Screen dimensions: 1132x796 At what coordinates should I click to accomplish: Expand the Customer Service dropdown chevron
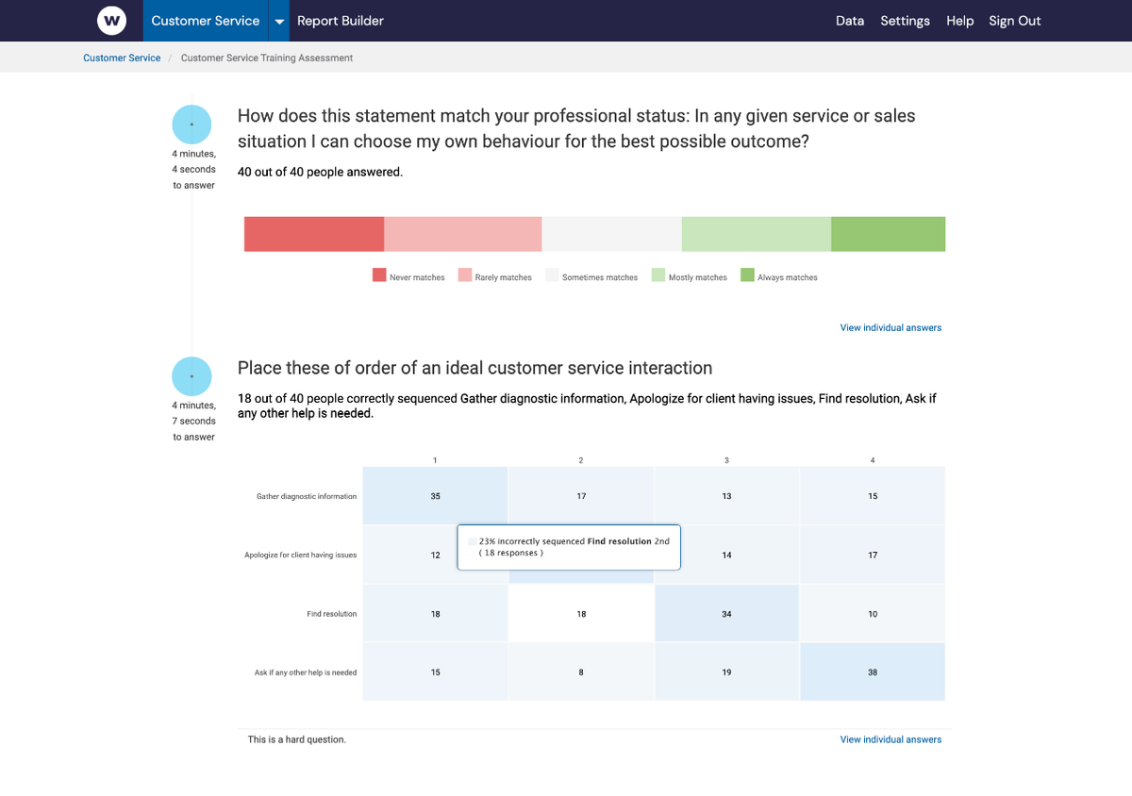point(278,20)
